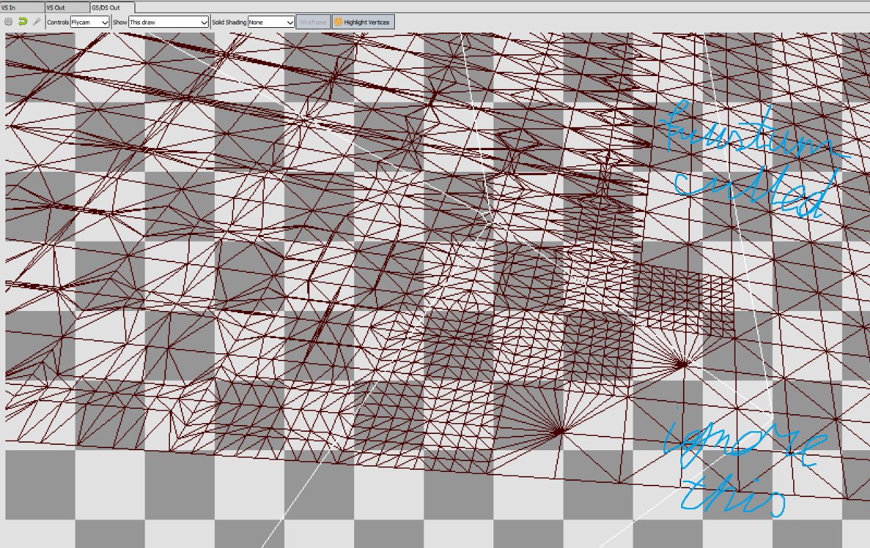Select the GS/DS Out tab

point(112,7)
